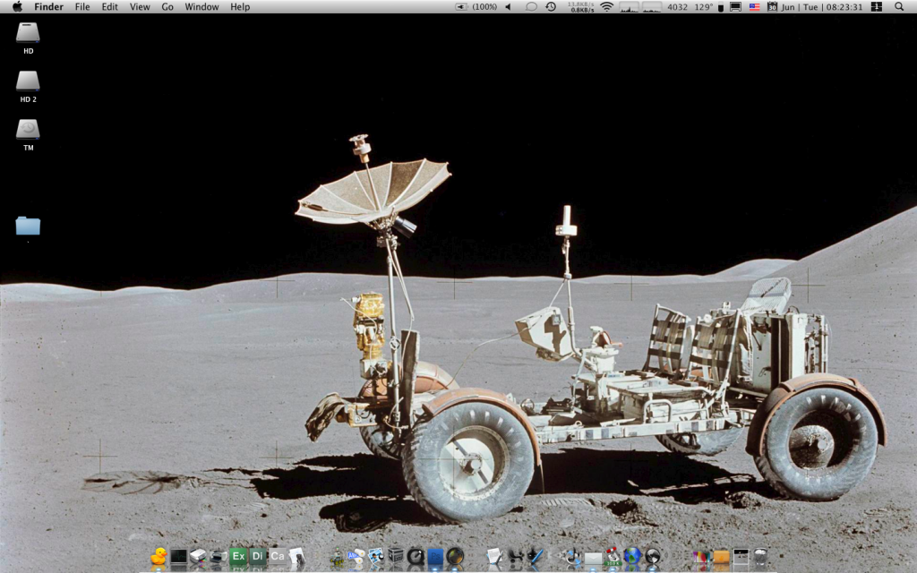Open the green Di app in Dock
Screen dimensions: 917x573
pos(258,556)
